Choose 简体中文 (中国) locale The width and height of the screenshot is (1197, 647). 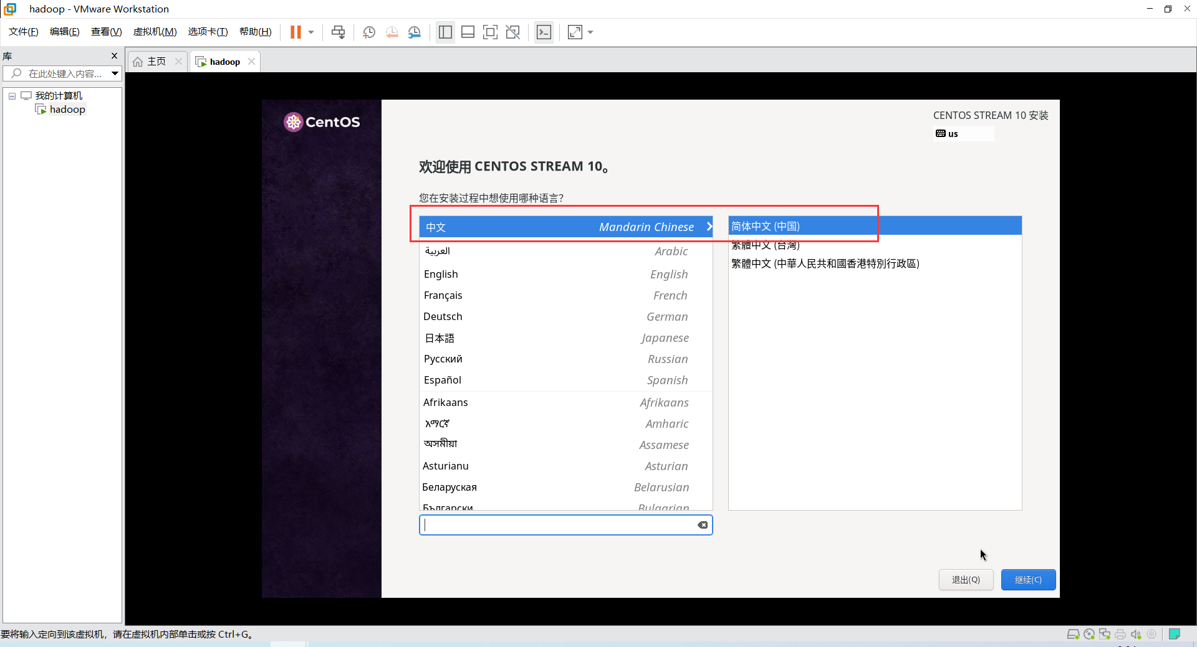pos(875,226)
